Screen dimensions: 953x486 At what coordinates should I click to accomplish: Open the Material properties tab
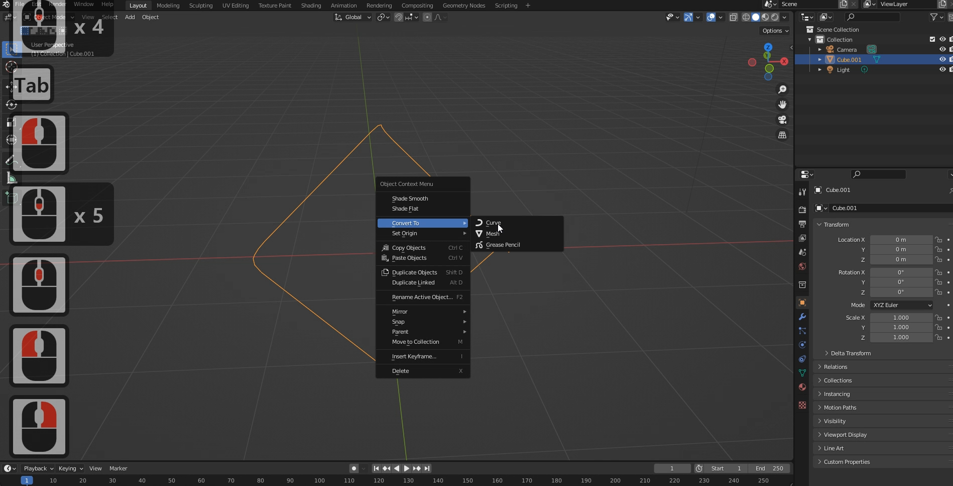pyautogui.click(x=802, y=387)
